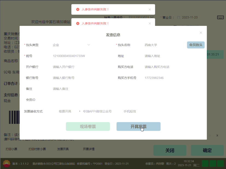Screen dimensions: 226x169
Task: Focus the 开户银行 input field
Action: pyautogui.click(x=79, y=67)
